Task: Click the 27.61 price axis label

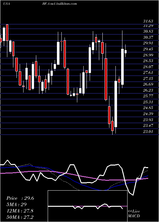Action: pos(148,73)
